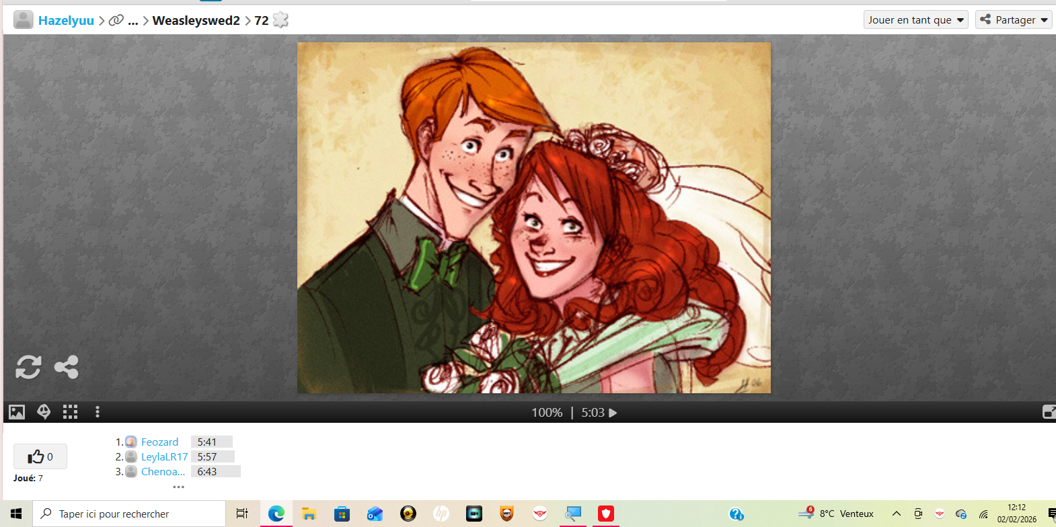The width and height of the screenshot is (1056, 527).
Task: Open LeylaLR17's profile from the leaderboard
Action: (164, 456)
